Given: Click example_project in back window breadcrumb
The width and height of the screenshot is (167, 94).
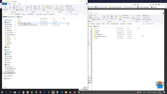Looking at the screenshot, I should [x=115, y=24].
